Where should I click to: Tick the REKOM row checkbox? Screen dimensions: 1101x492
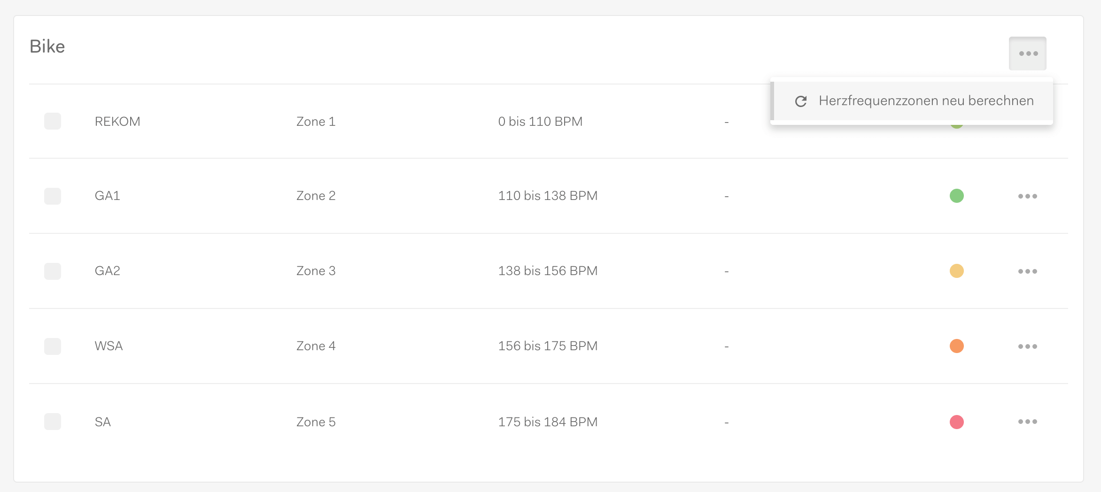(53, 121)
